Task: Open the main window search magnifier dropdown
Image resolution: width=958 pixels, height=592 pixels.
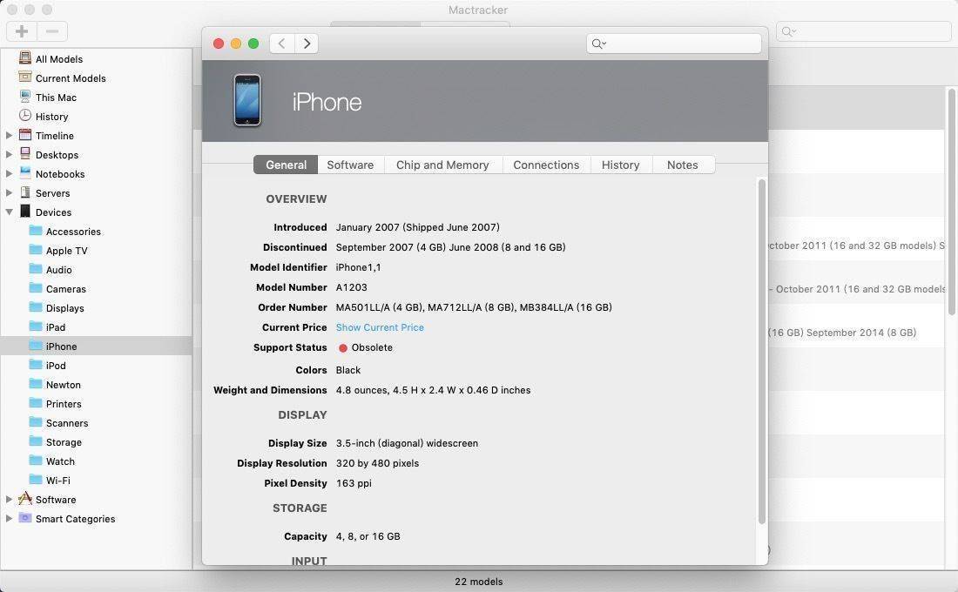Action: coord(789,31)
